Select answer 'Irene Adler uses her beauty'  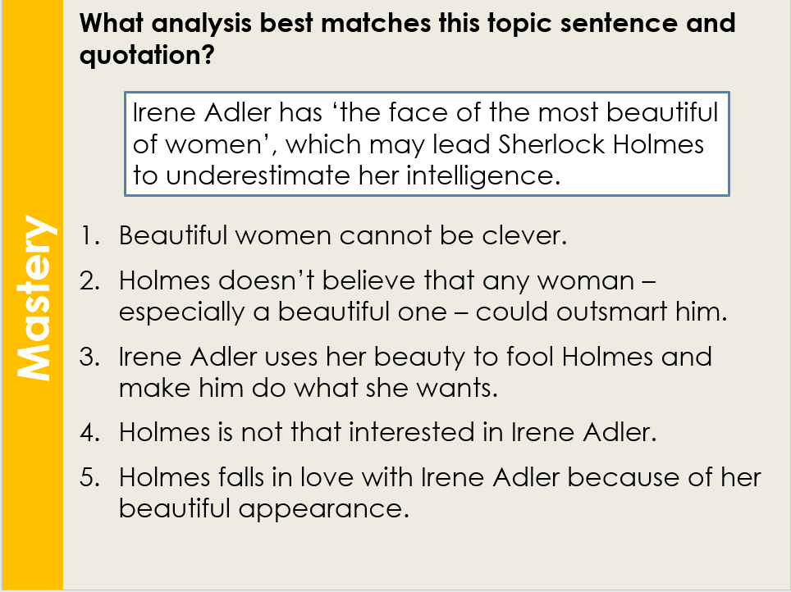point(414,371)
